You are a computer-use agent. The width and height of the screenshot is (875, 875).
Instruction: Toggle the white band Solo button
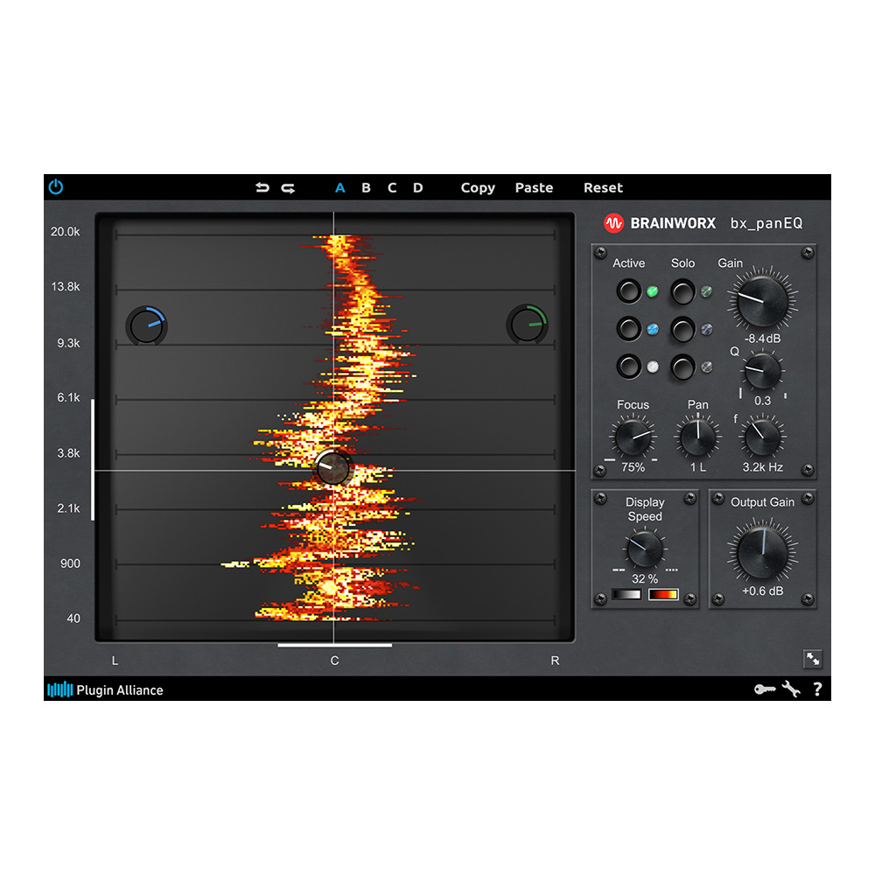point(682,367)
